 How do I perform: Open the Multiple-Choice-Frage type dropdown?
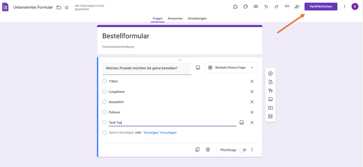pos(231,68)
